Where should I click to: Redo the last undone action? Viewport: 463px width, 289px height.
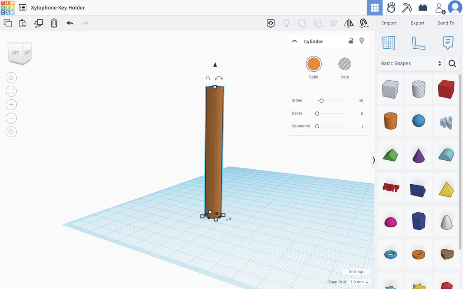coord(85,23)
